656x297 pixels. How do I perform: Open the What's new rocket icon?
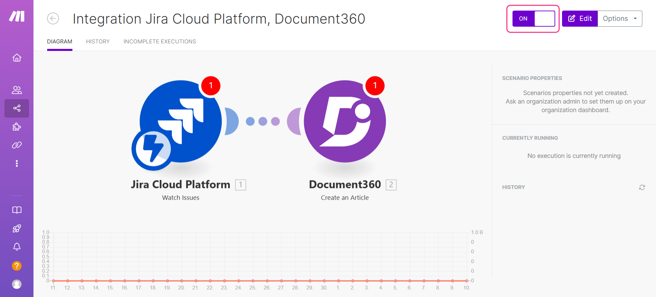tap(17, 228)
